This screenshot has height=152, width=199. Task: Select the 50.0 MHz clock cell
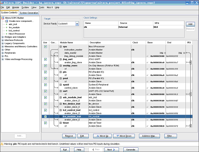pyautogui.click(x=168, y=27)
